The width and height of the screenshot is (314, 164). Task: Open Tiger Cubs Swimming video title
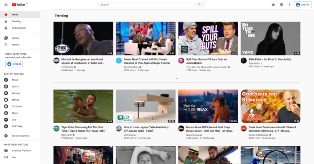pyautogui.click(x=83, y=129)
